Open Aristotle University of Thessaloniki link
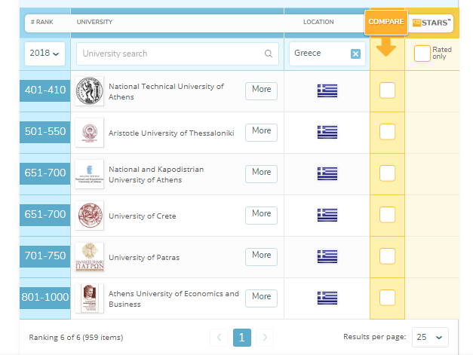This screenshot has height=355, width=473. click(171, 133)
